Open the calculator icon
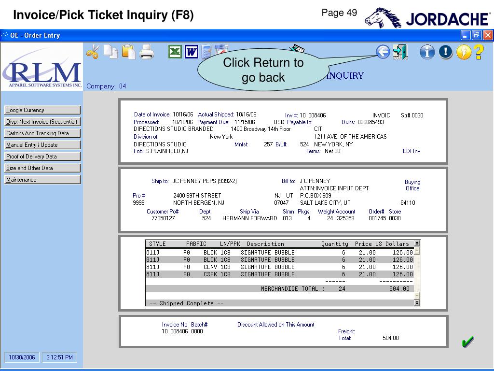 206,52
